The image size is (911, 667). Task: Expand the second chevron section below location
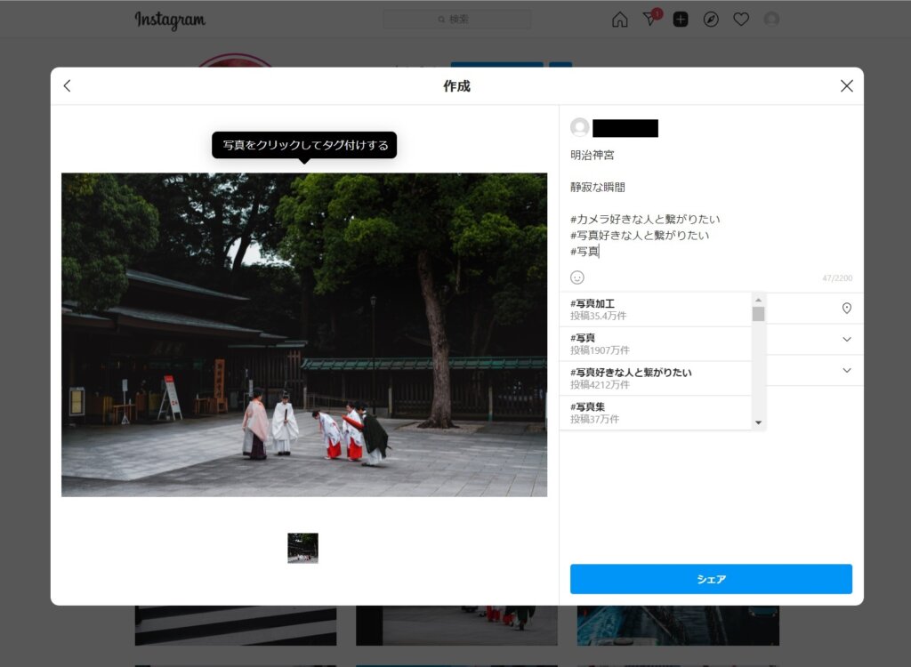(x=847, y=370)
